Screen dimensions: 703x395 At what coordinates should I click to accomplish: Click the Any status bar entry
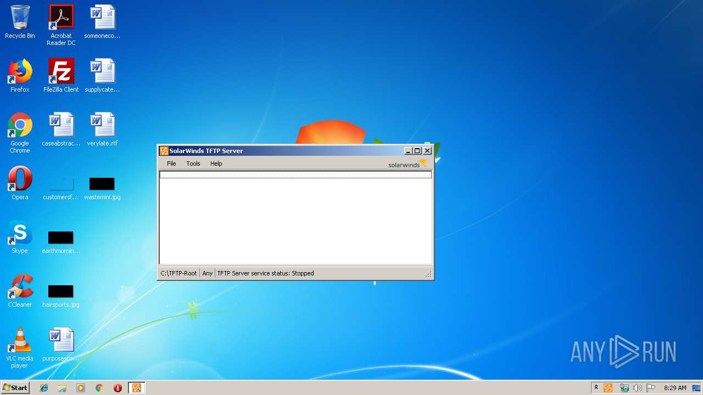207,273
